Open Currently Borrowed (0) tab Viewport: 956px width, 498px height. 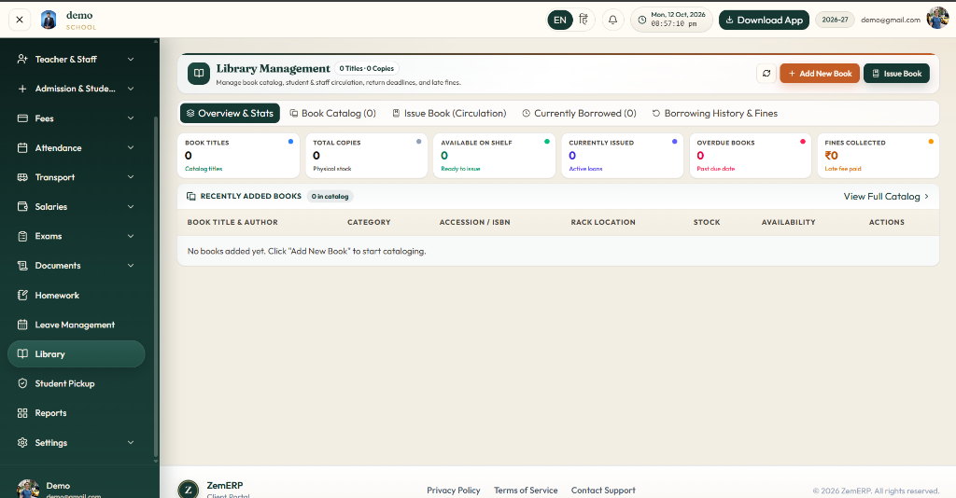tap(579, 113)
